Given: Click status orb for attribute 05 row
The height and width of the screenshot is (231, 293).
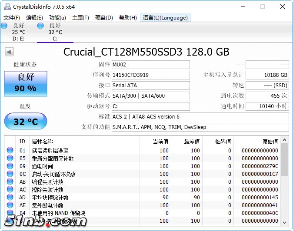Looking at the screenshot, I should [x=10, y=158].
